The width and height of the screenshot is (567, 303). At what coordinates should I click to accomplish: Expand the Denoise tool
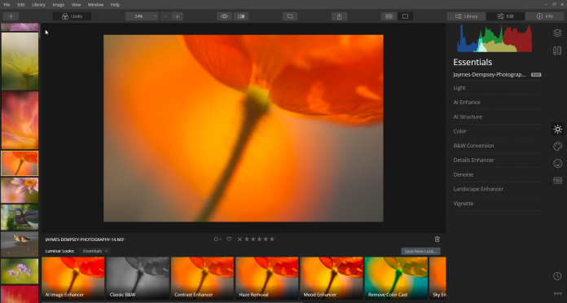pos(497,174)
